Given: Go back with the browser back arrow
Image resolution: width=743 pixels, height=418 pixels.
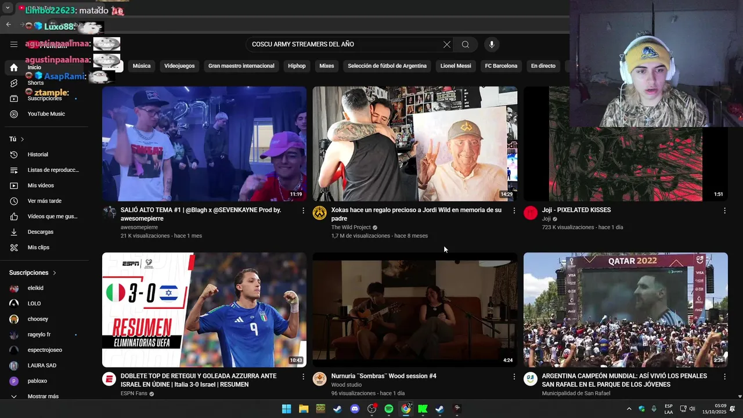Looking at the screenshot, I should 8,24.
